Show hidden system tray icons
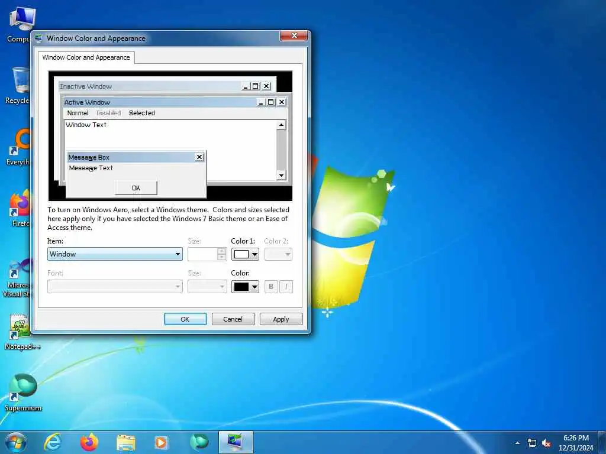This screenshot has width=606, height=454. pyautogui.click(x=517, y=443)
